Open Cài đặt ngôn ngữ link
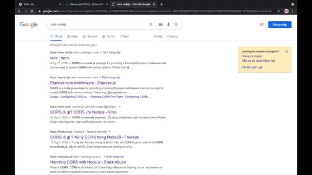This screenshot has height=175, width=312. 252,67
